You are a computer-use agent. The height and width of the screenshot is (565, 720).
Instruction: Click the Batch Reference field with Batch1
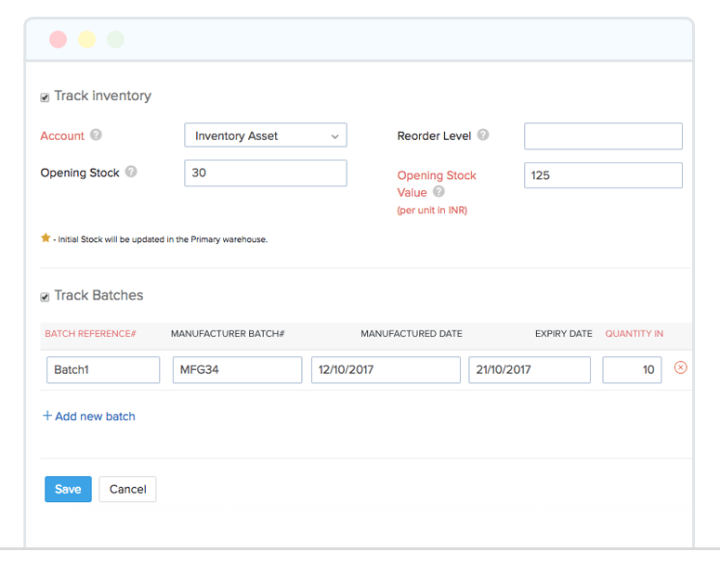pyautogui.click(x=103, y=369)
